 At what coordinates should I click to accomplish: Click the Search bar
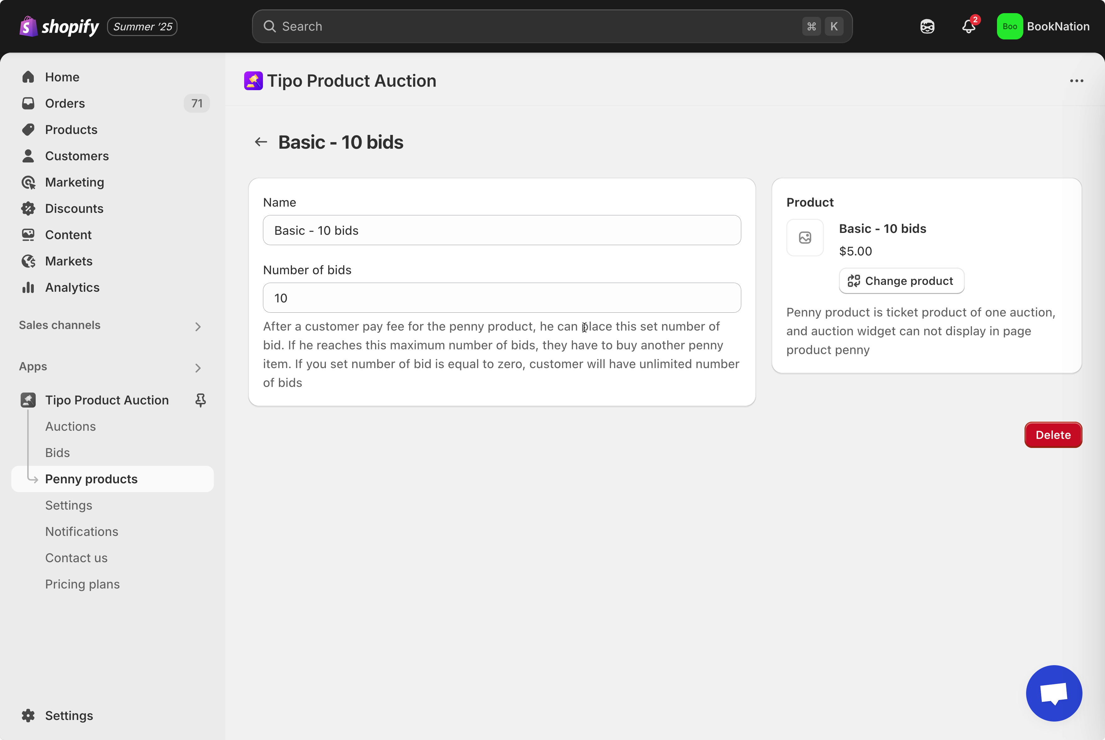point(552,26)
